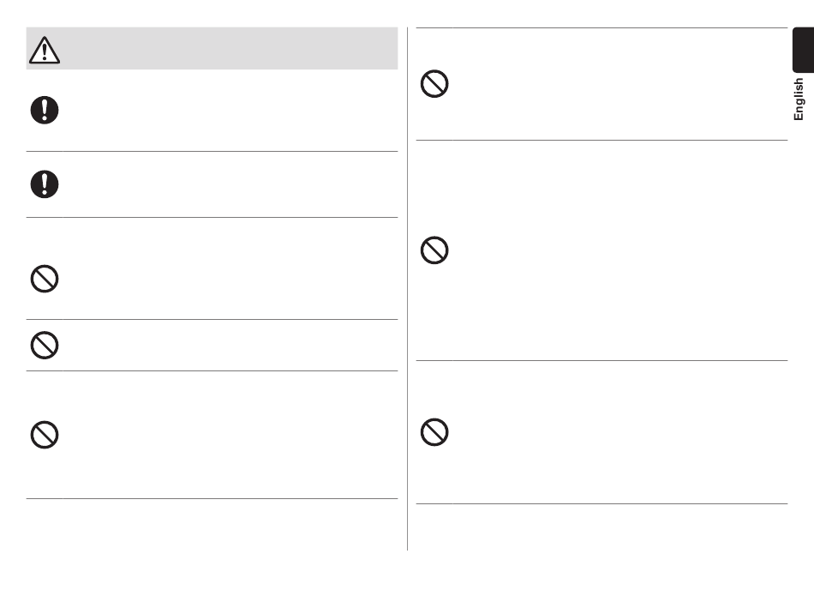
Task: Select the lower exclamation mark mandatory icon
Action: pyautogui.click(x=45, y=184)
